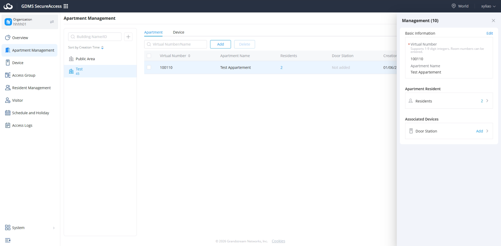Click the Apartment Management door icon

8,50
